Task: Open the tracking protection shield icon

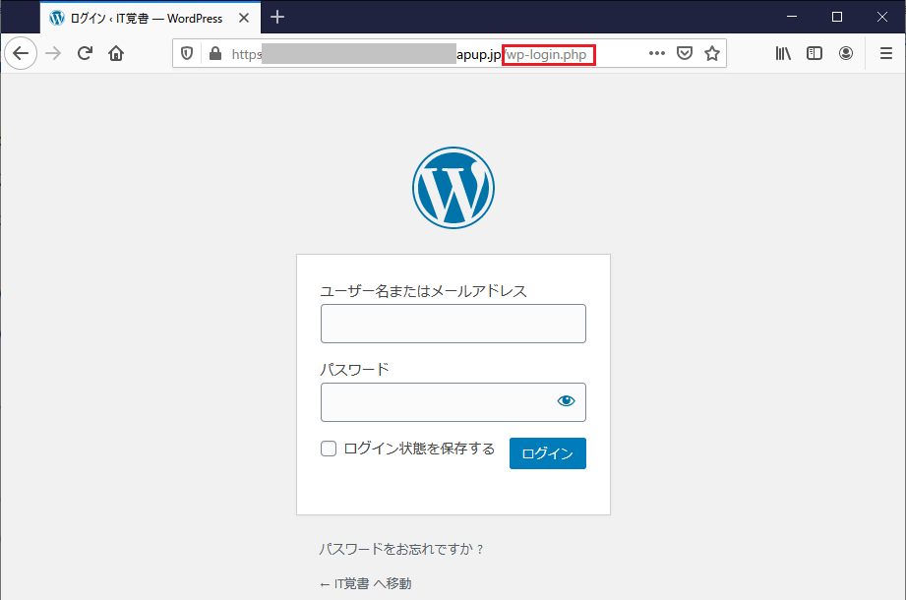Action: point(187,54)
